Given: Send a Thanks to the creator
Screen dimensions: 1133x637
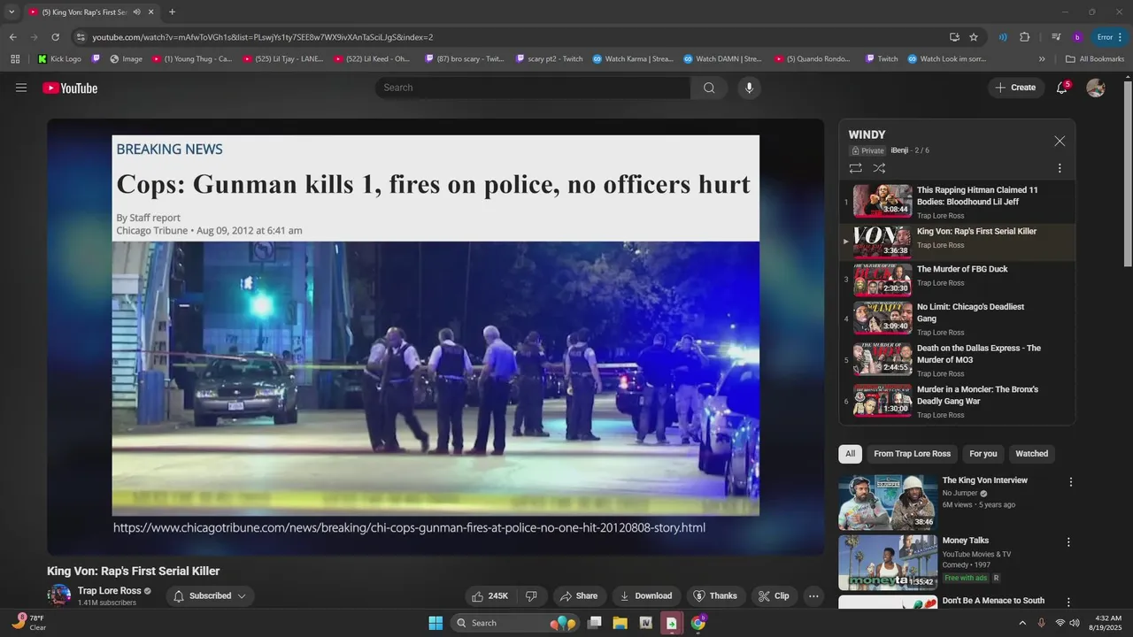Looking at the screenshot, I should click(715, 596).
